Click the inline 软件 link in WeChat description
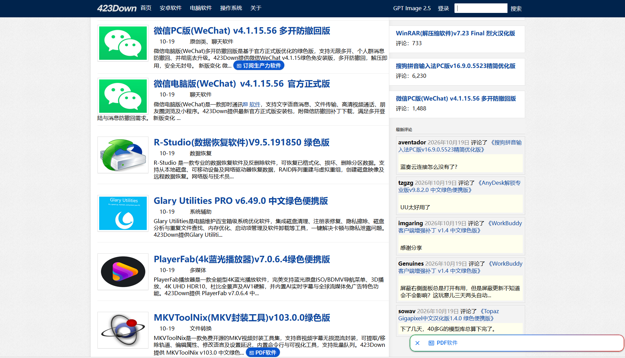This screenshot has height=358, width=625. point(252,104)
